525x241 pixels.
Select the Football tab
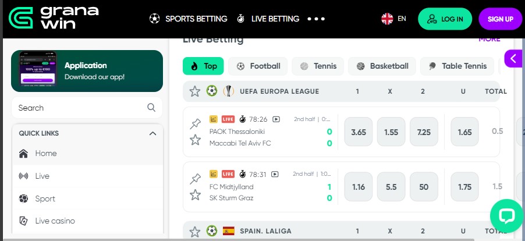(x=258, y=66)
